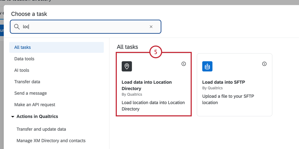Open info for Load data into Location Directory

pos(184,64)
